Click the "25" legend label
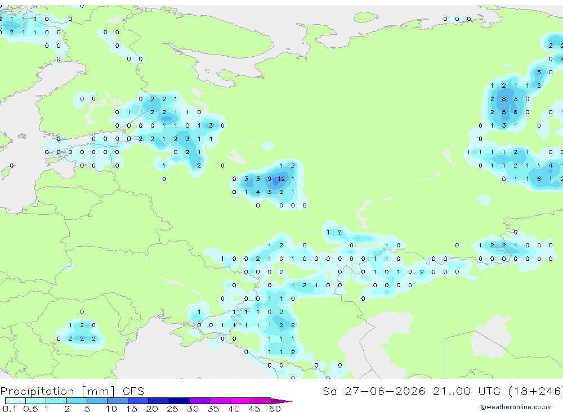The image size is (563, 412). 172,409
